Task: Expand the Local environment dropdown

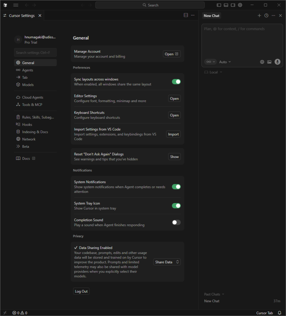Action: [213, 72]
